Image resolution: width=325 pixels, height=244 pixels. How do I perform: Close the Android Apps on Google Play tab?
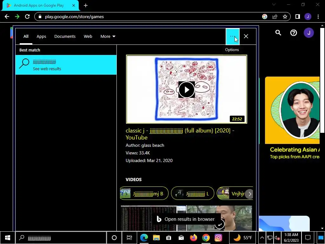74,5
